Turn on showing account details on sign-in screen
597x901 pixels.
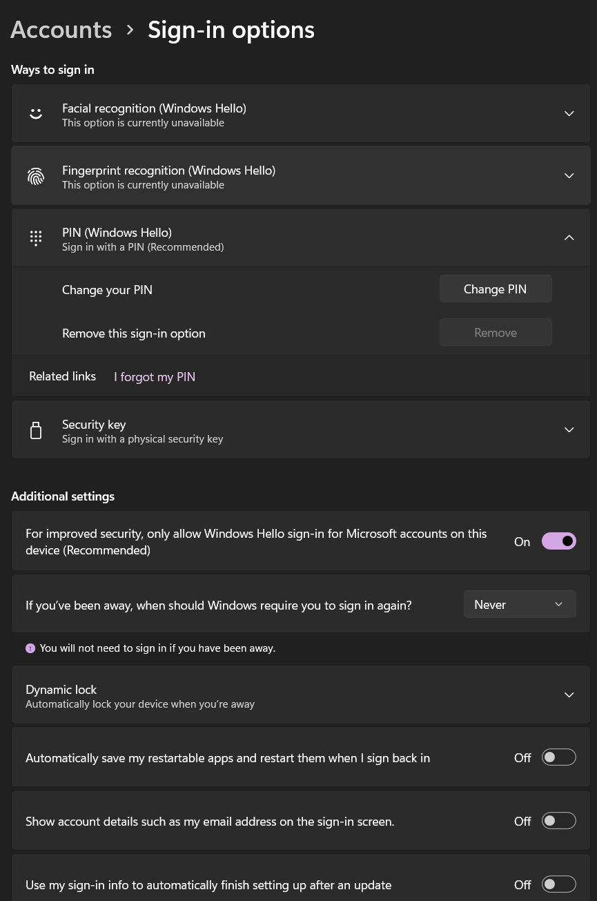(558, 820)
